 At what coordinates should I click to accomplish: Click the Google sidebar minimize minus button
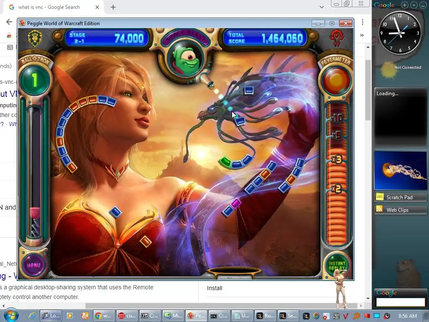click(x=423, y=5)
